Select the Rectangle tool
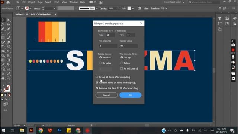Screen dimensions: 238x134 pyautogui.click(x=3, y=38)
